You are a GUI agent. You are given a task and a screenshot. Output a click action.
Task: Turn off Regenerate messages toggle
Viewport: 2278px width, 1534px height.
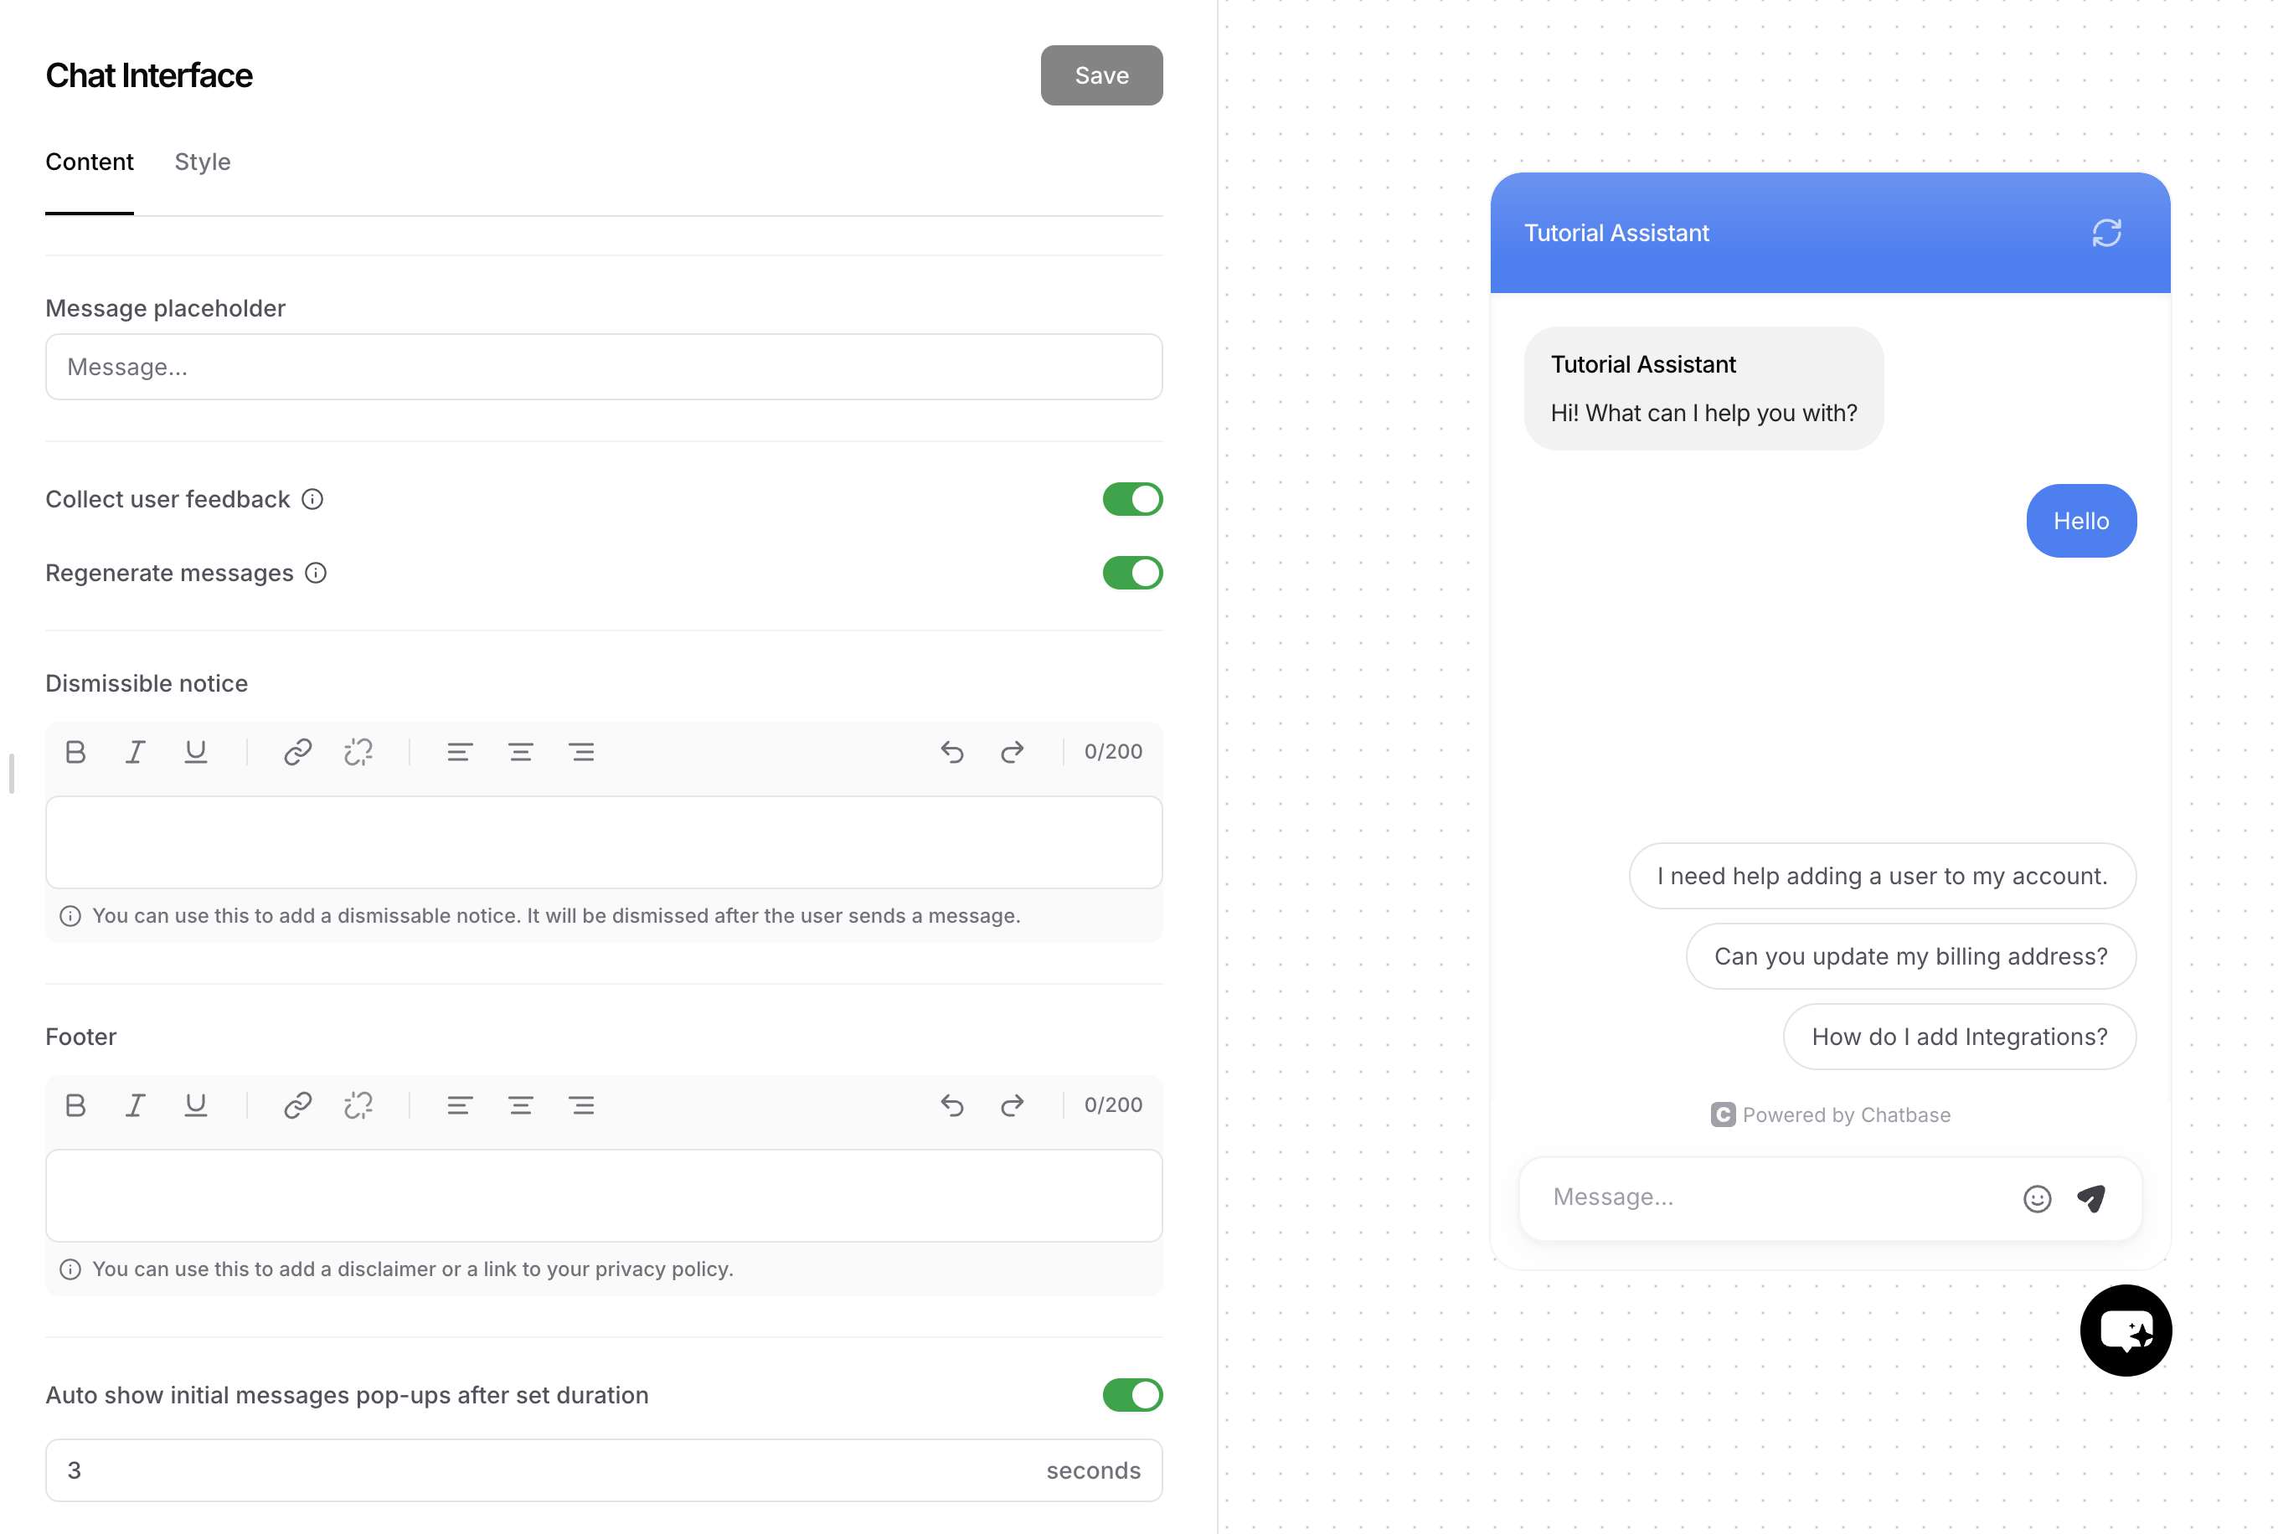[x=1132, y=572]
